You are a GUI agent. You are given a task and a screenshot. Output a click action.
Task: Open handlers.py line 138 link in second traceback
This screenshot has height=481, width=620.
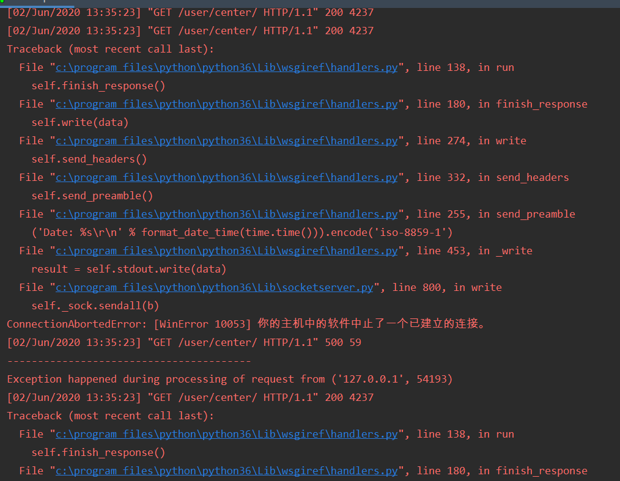tap(226, 434)
